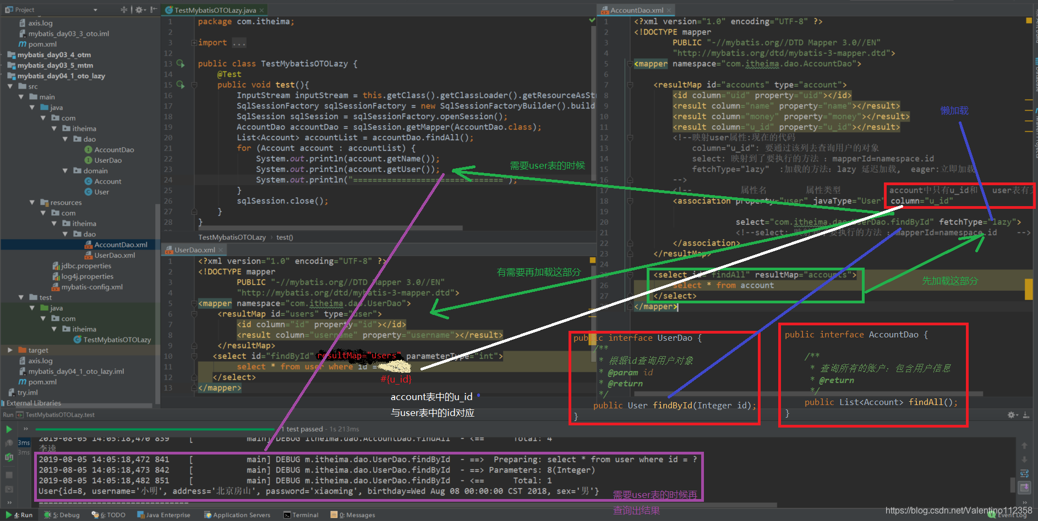The image size is (1038, 521).
Task: Collapse the src folder
Action: 10,86
